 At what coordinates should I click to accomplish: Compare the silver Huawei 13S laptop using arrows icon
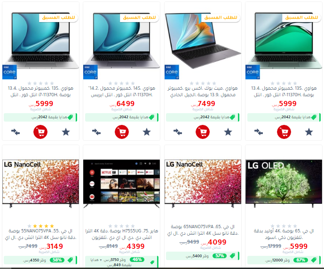click(16, 132)
